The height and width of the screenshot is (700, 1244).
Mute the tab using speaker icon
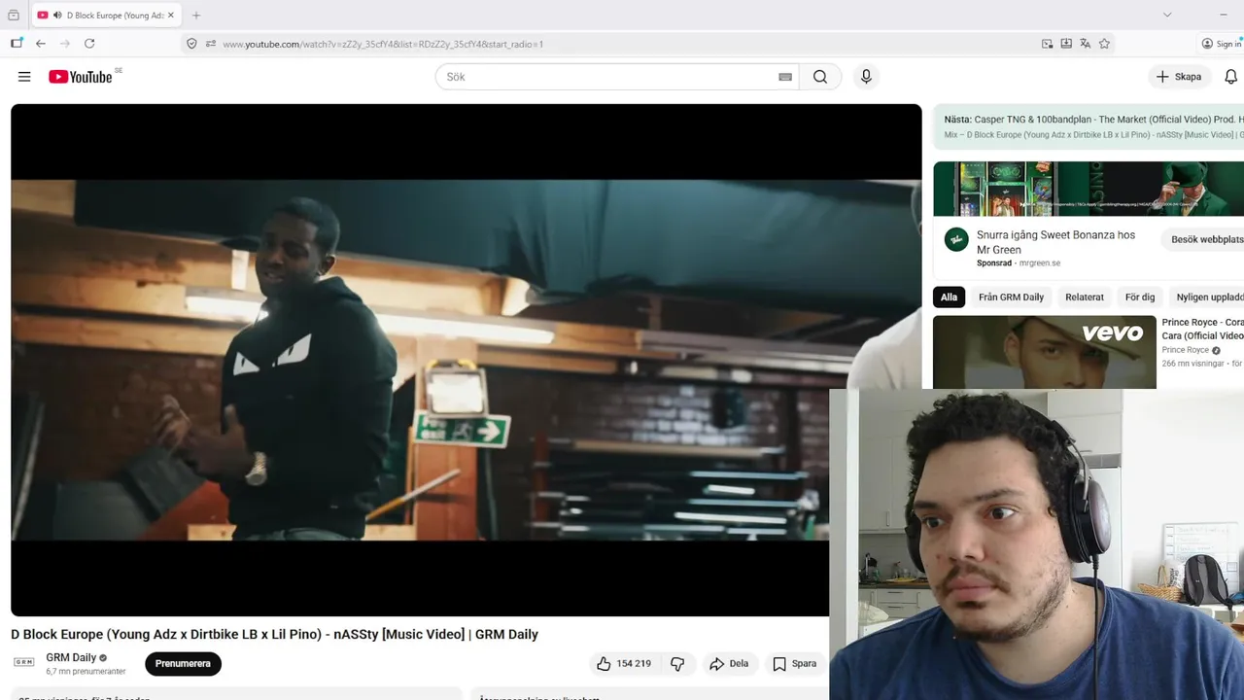(x=57, y=16)
